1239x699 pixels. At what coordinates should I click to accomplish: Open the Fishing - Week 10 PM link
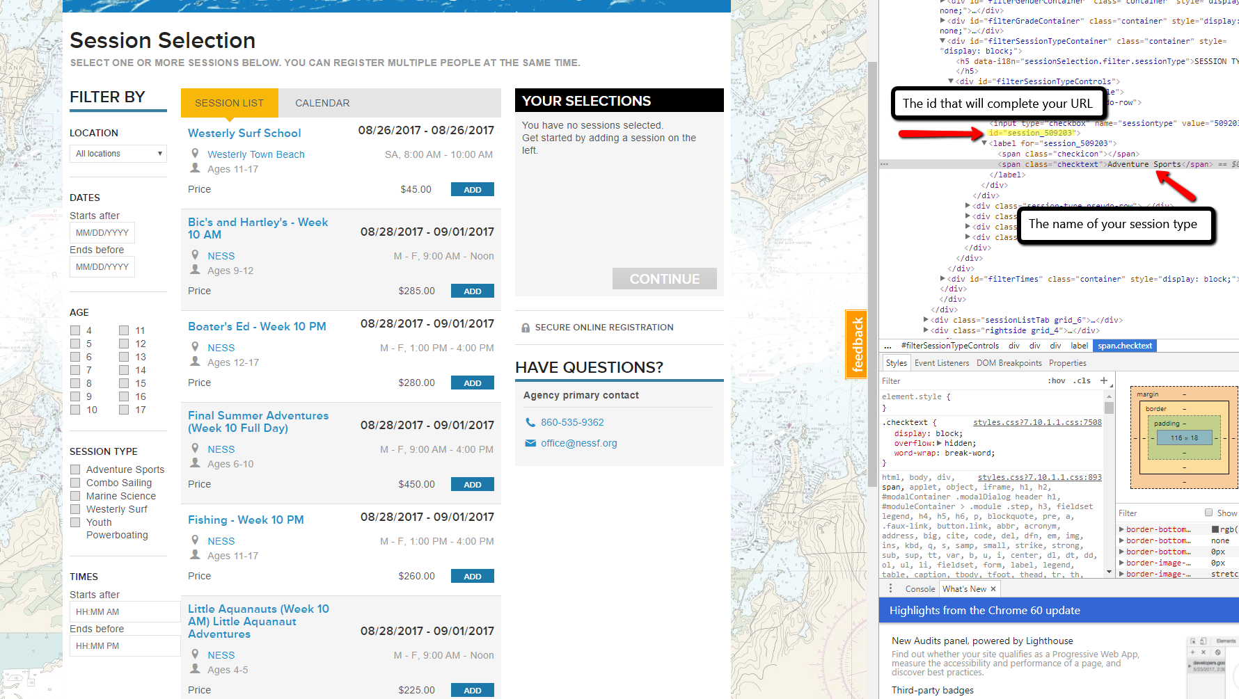click(246, 520)
